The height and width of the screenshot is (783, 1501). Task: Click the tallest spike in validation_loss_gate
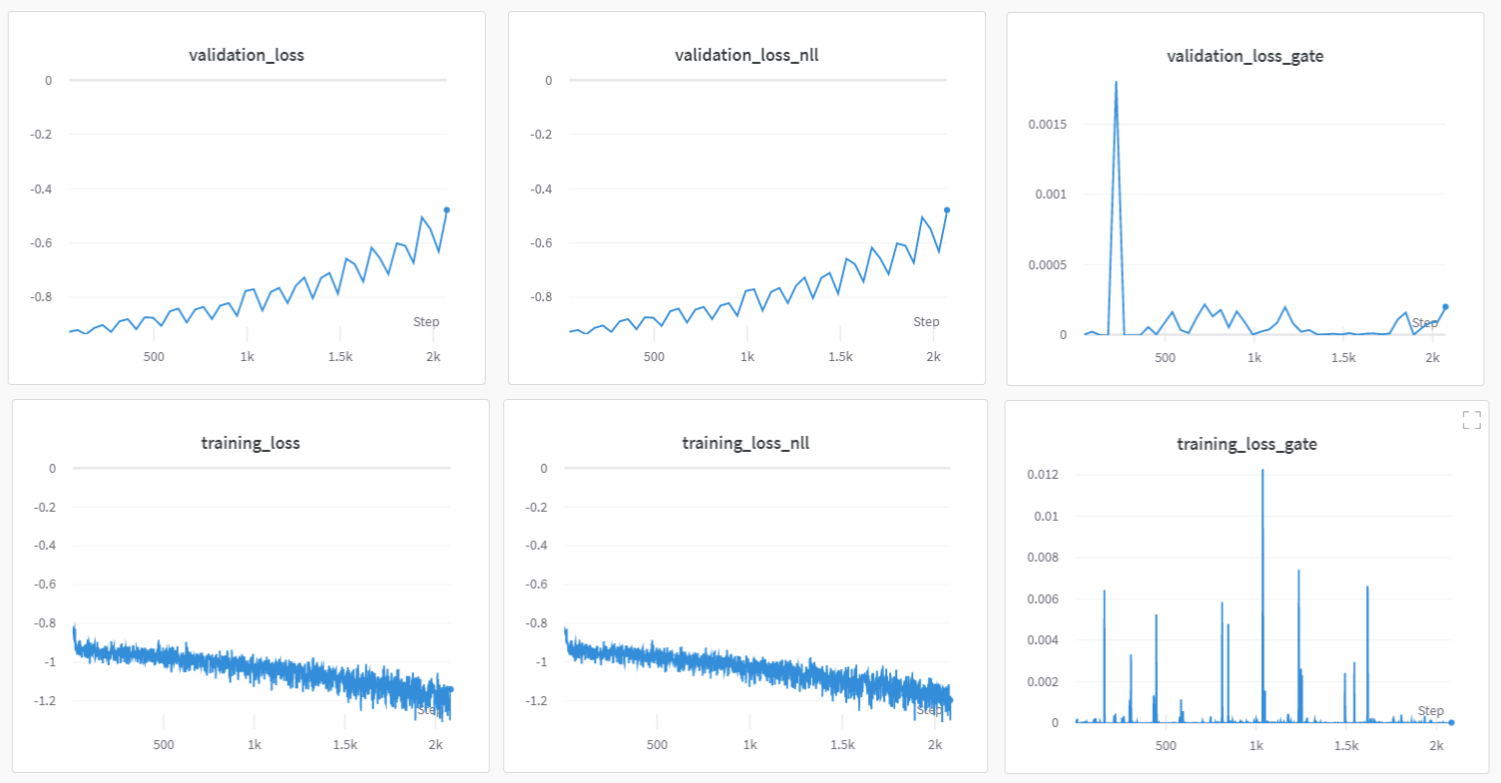(x=1115, y=84)
